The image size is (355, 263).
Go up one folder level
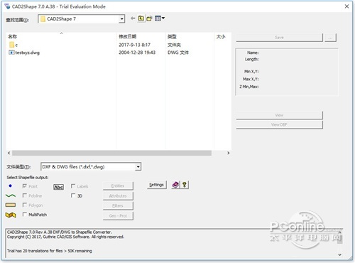click(x=141, y=18)
